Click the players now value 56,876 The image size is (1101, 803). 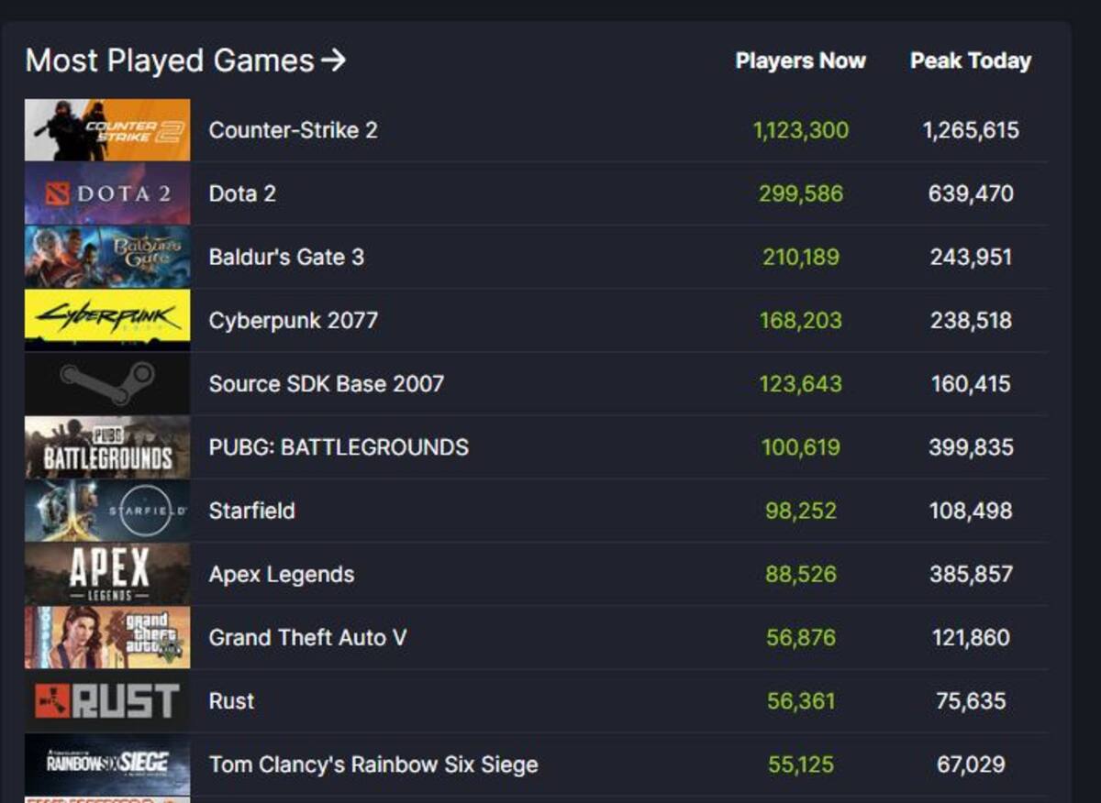[801, 637]
